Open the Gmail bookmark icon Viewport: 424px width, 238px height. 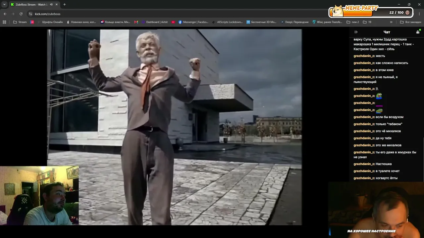click(136, 22)
